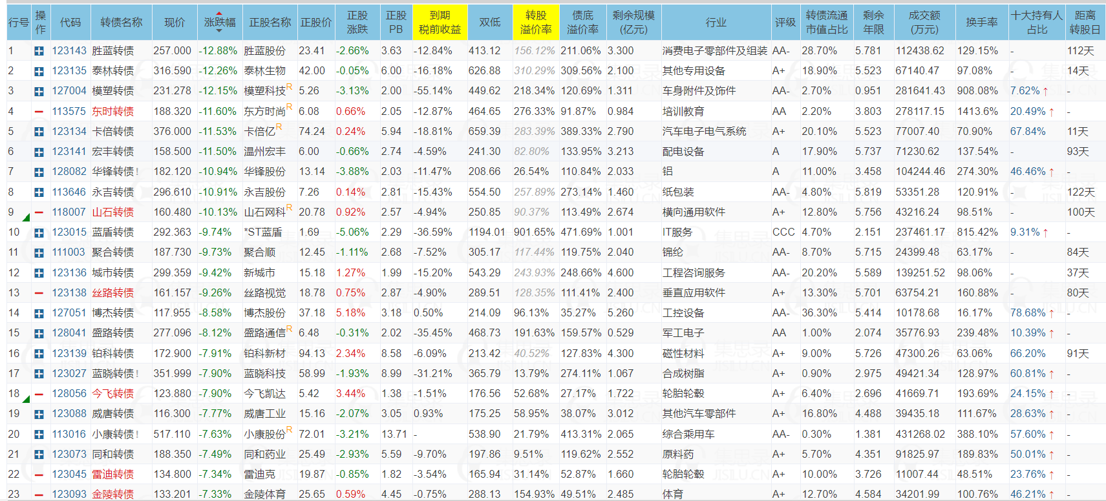The height and width of the screenshot is (501, 1106).
Task: Select the 1194.01 双低 value
Action: (x=487, y=232)
